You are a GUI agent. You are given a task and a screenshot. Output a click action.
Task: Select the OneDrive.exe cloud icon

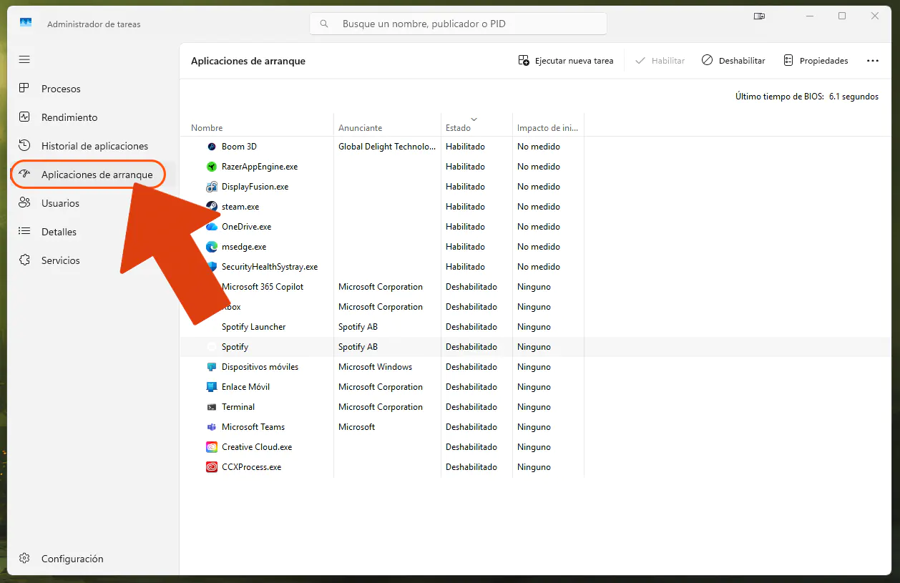click(x=211, y=227)
